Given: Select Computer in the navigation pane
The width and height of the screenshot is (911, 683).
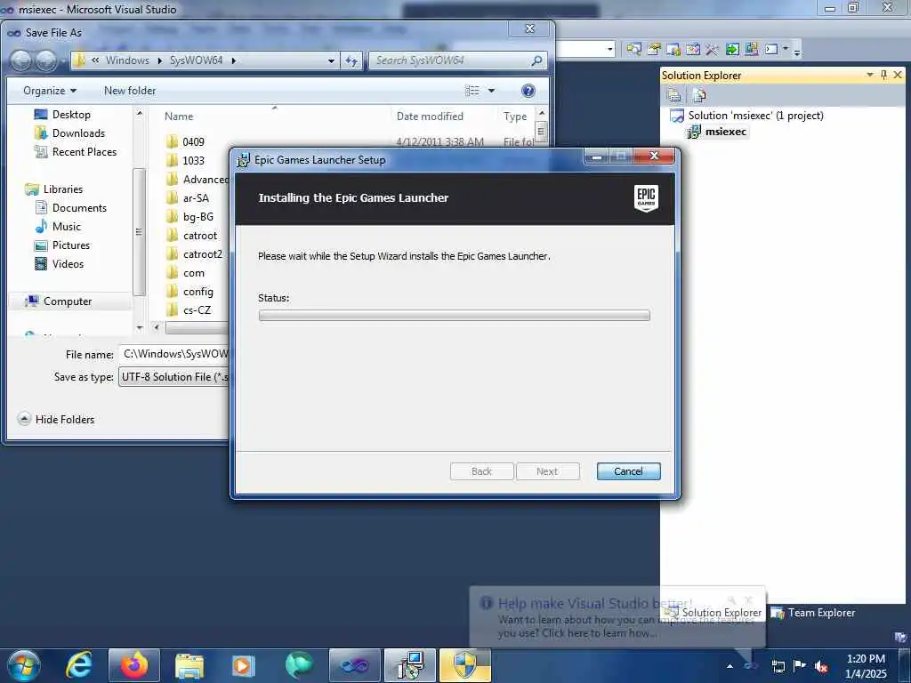Looking at the screenshot, I should point(58,301).
